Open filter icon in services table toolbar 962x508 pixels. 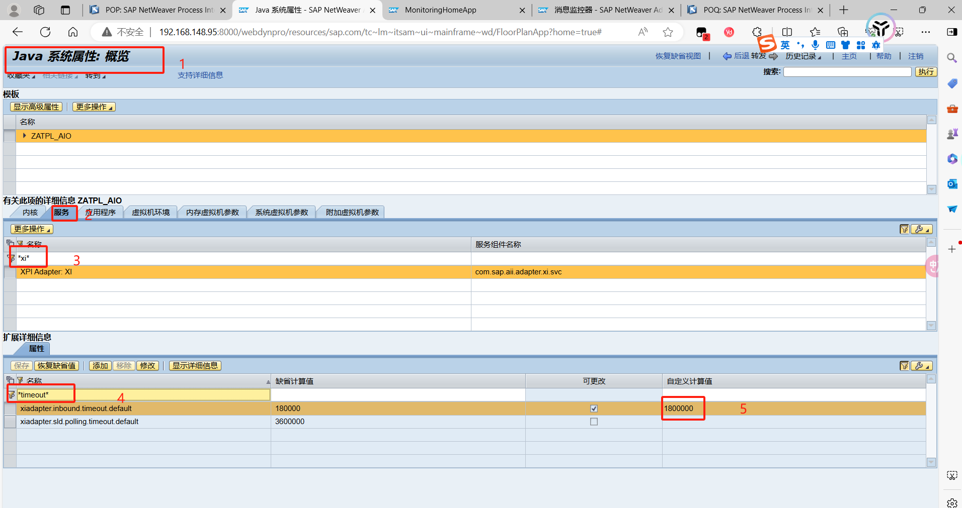click(x=904, y=229)
